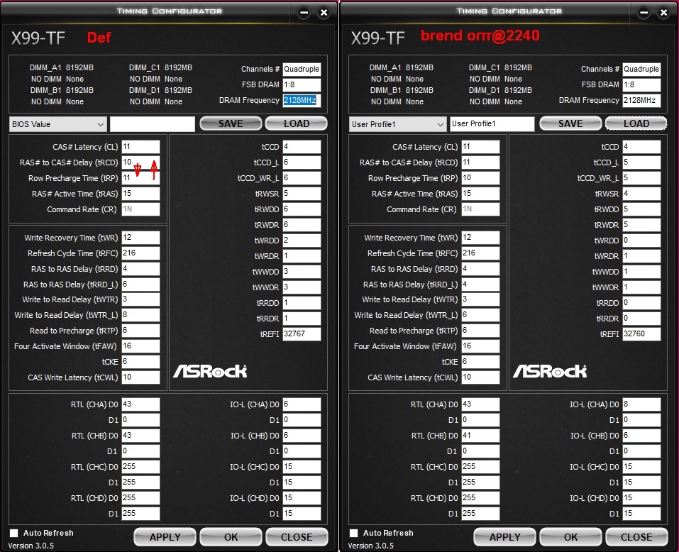Viewport: 679px width, 552px height.
Task: Click tCCD_L value 5 in right brend window
Action: pyautogui.click(x=642, y=162)
